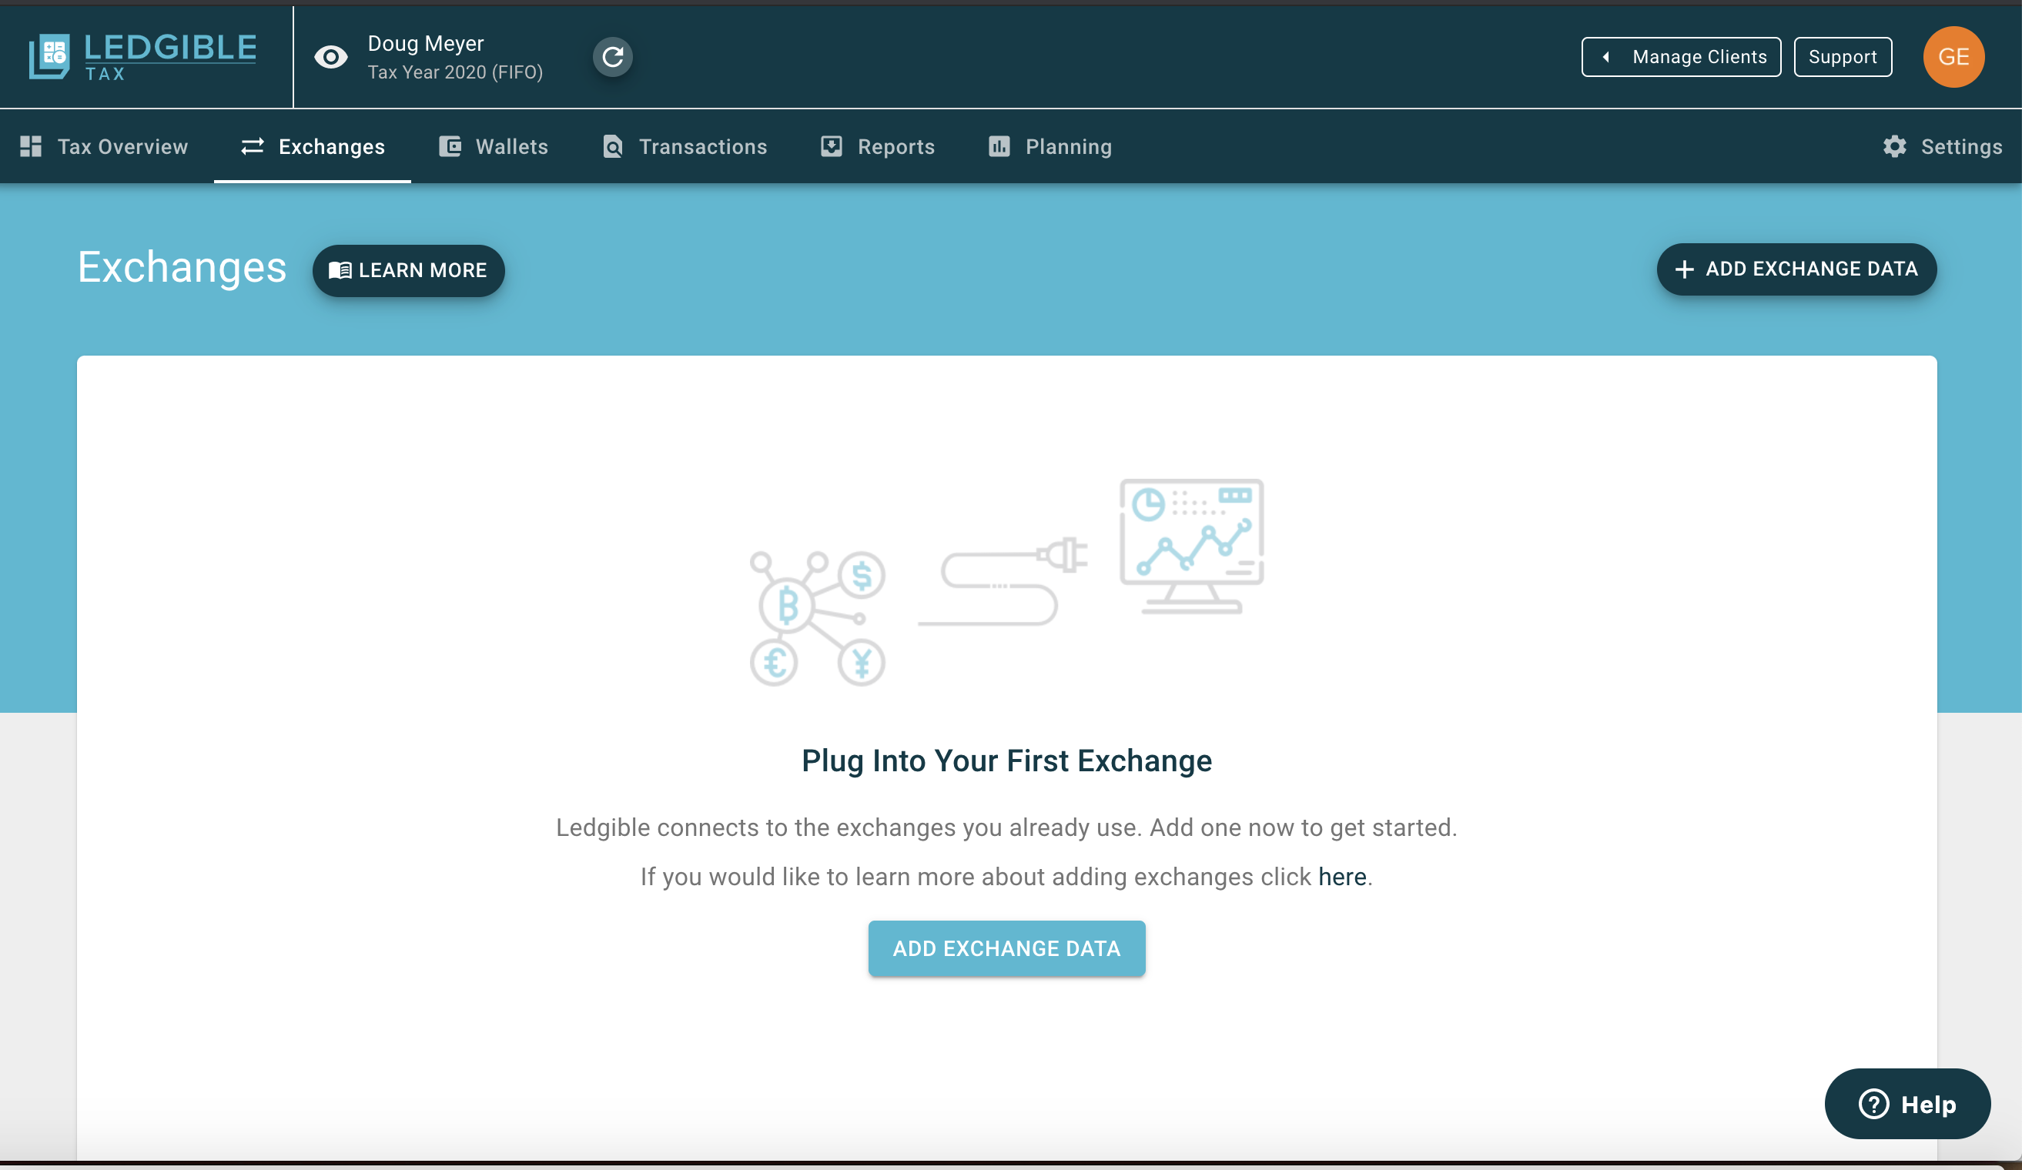Follow the "here" link about adding exchanges
Image resolution: width=2022 pixels, height=1170 pixels.
pos(1341,877)
